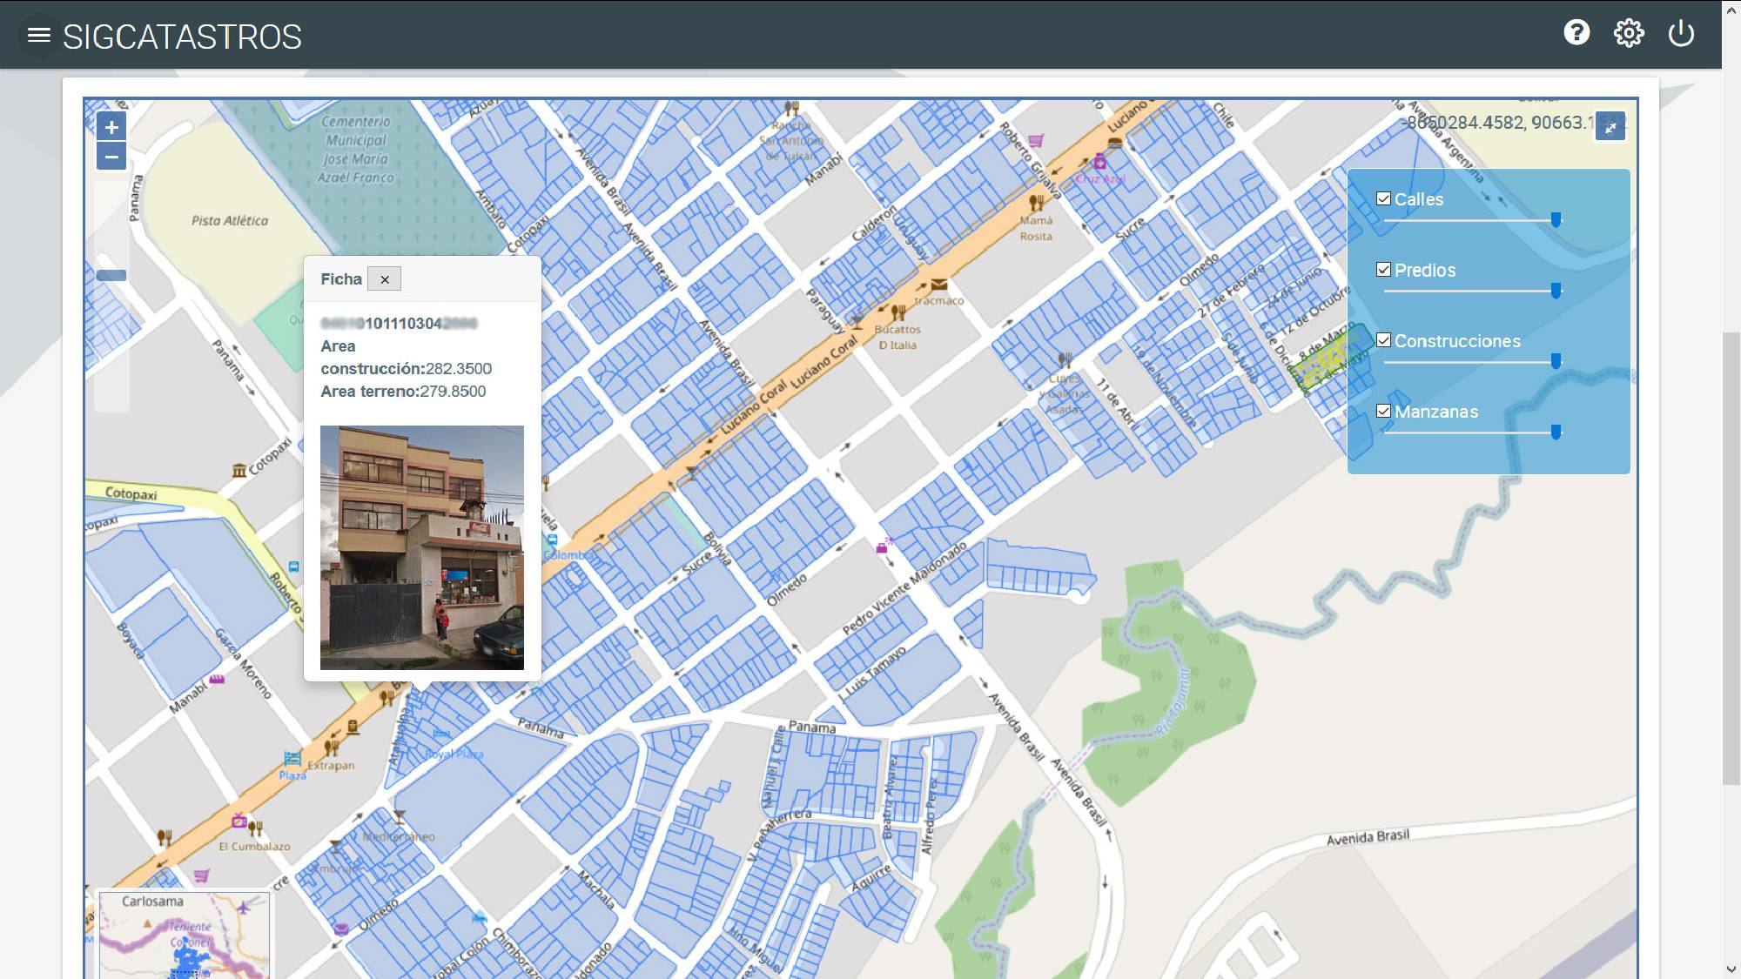This screenshot has height=979, width=1741.
Task: Click the Mamá Rosita restaurant marker
Action: pos(1036,204)
